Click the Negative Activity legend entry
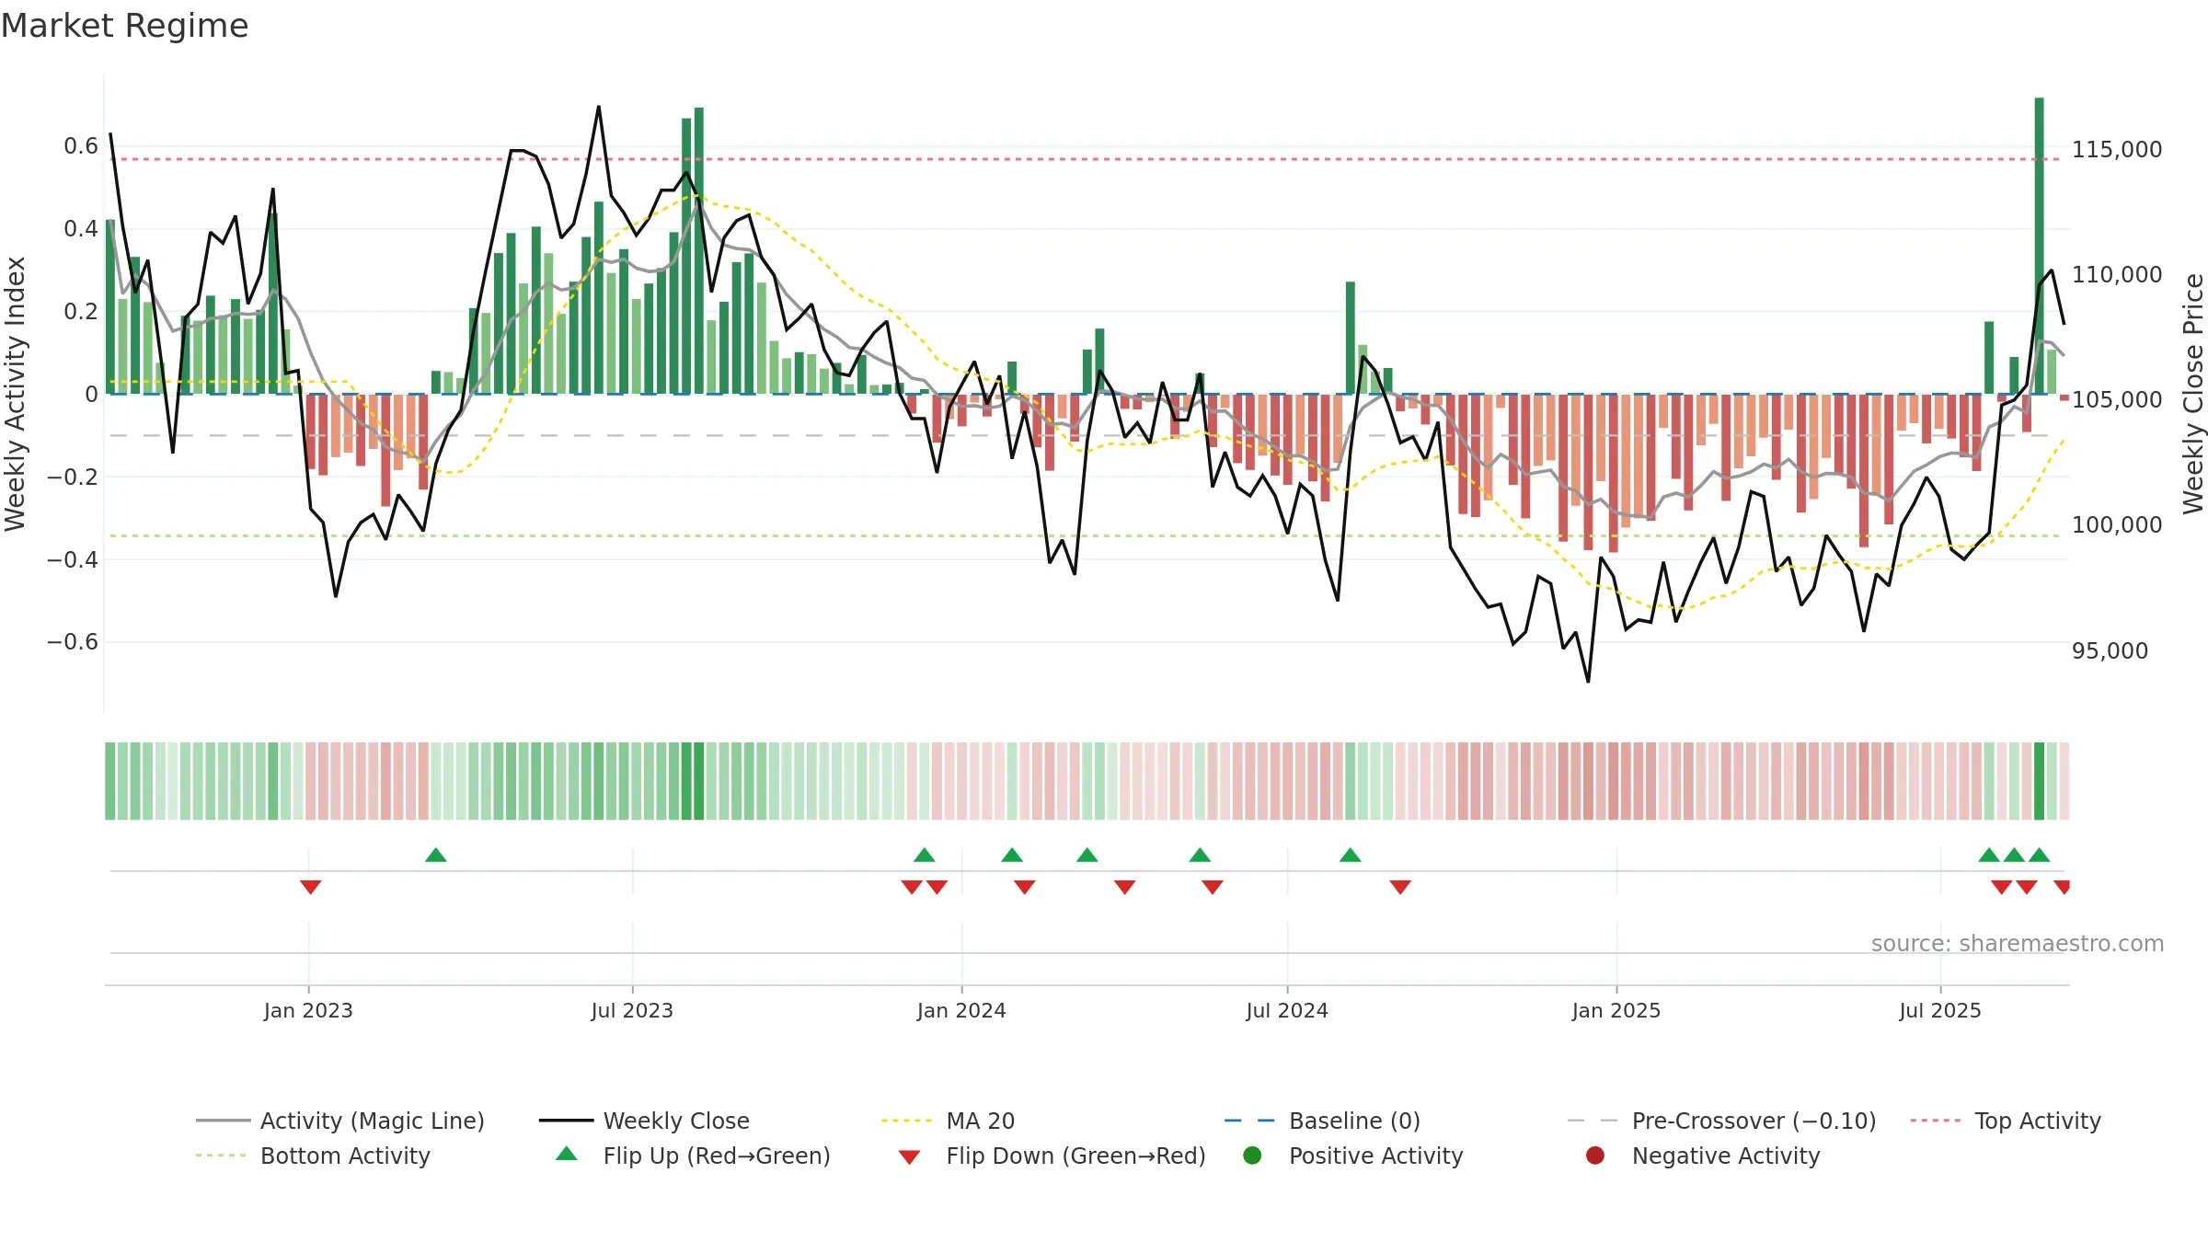The height and width of the screenshot is (1242, 2208). (x=1703, y=1156)
